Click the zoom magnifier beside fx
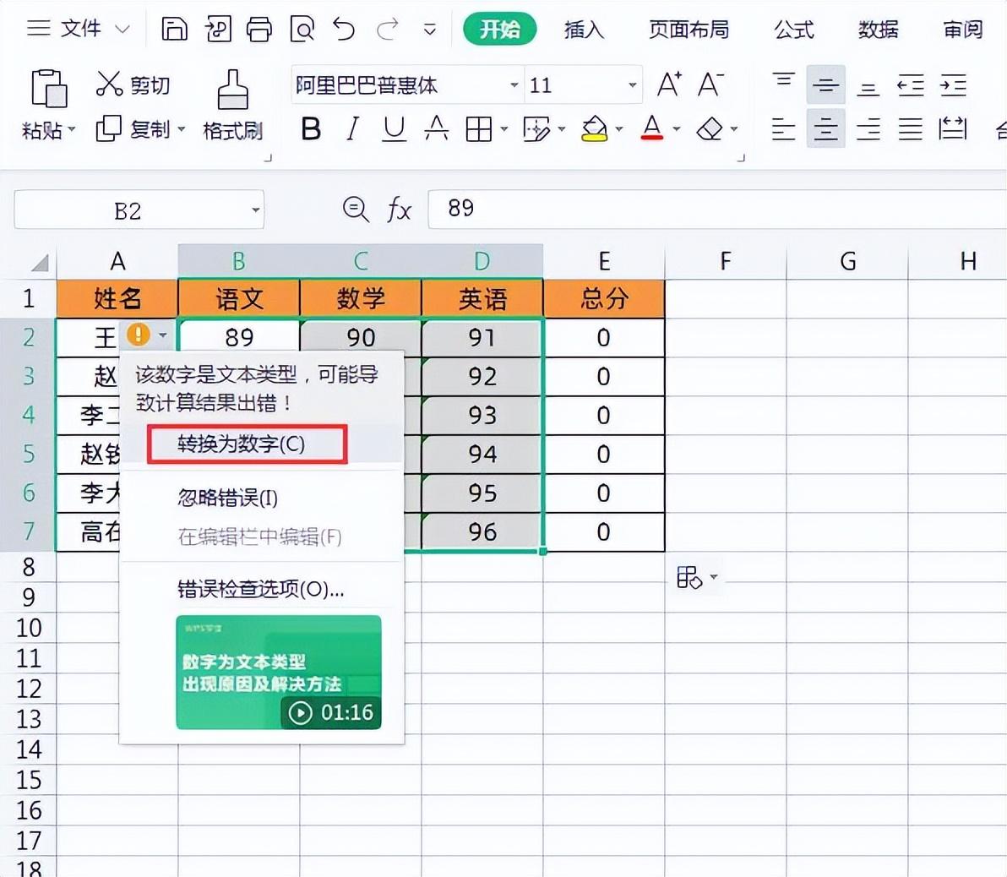 [x=355, y=210]
